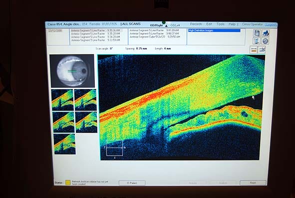Screen dimensions: 295x198
Task: Click the Logout link
Action: 271,24
